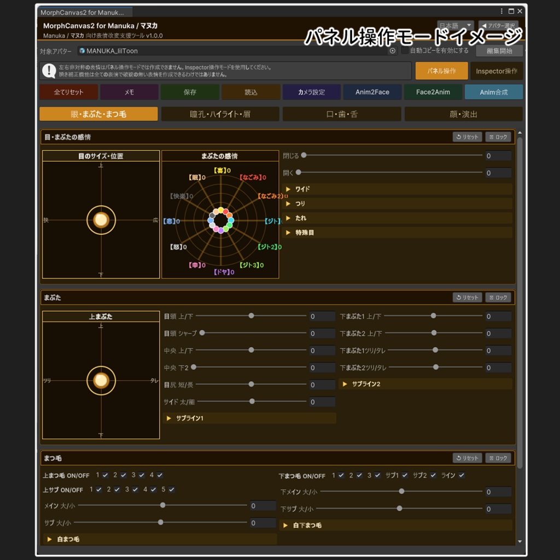560x560 pixels.
Task: Uncheck the 下まつ毛 ライン checkbox
Action: tap(462, 475)
